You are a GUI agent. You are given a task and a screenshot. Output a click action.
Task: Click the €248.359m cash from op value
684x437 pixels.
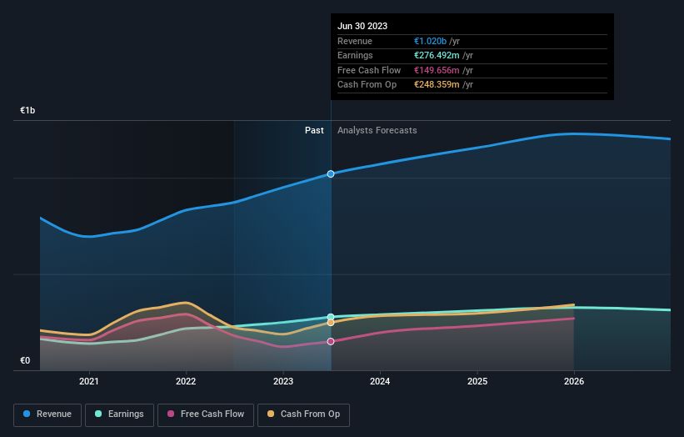point(437,85)
